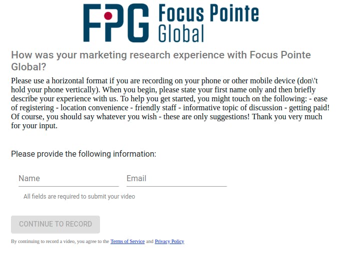Screen dimensions: 338x255
Task: Click the red dot in the FPG logo
Action: (x=107, y=15)
